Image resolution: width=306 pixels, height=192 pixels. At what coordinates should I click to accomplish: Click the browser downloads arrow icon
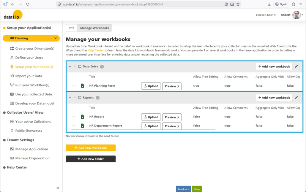(x=269, y=4)
